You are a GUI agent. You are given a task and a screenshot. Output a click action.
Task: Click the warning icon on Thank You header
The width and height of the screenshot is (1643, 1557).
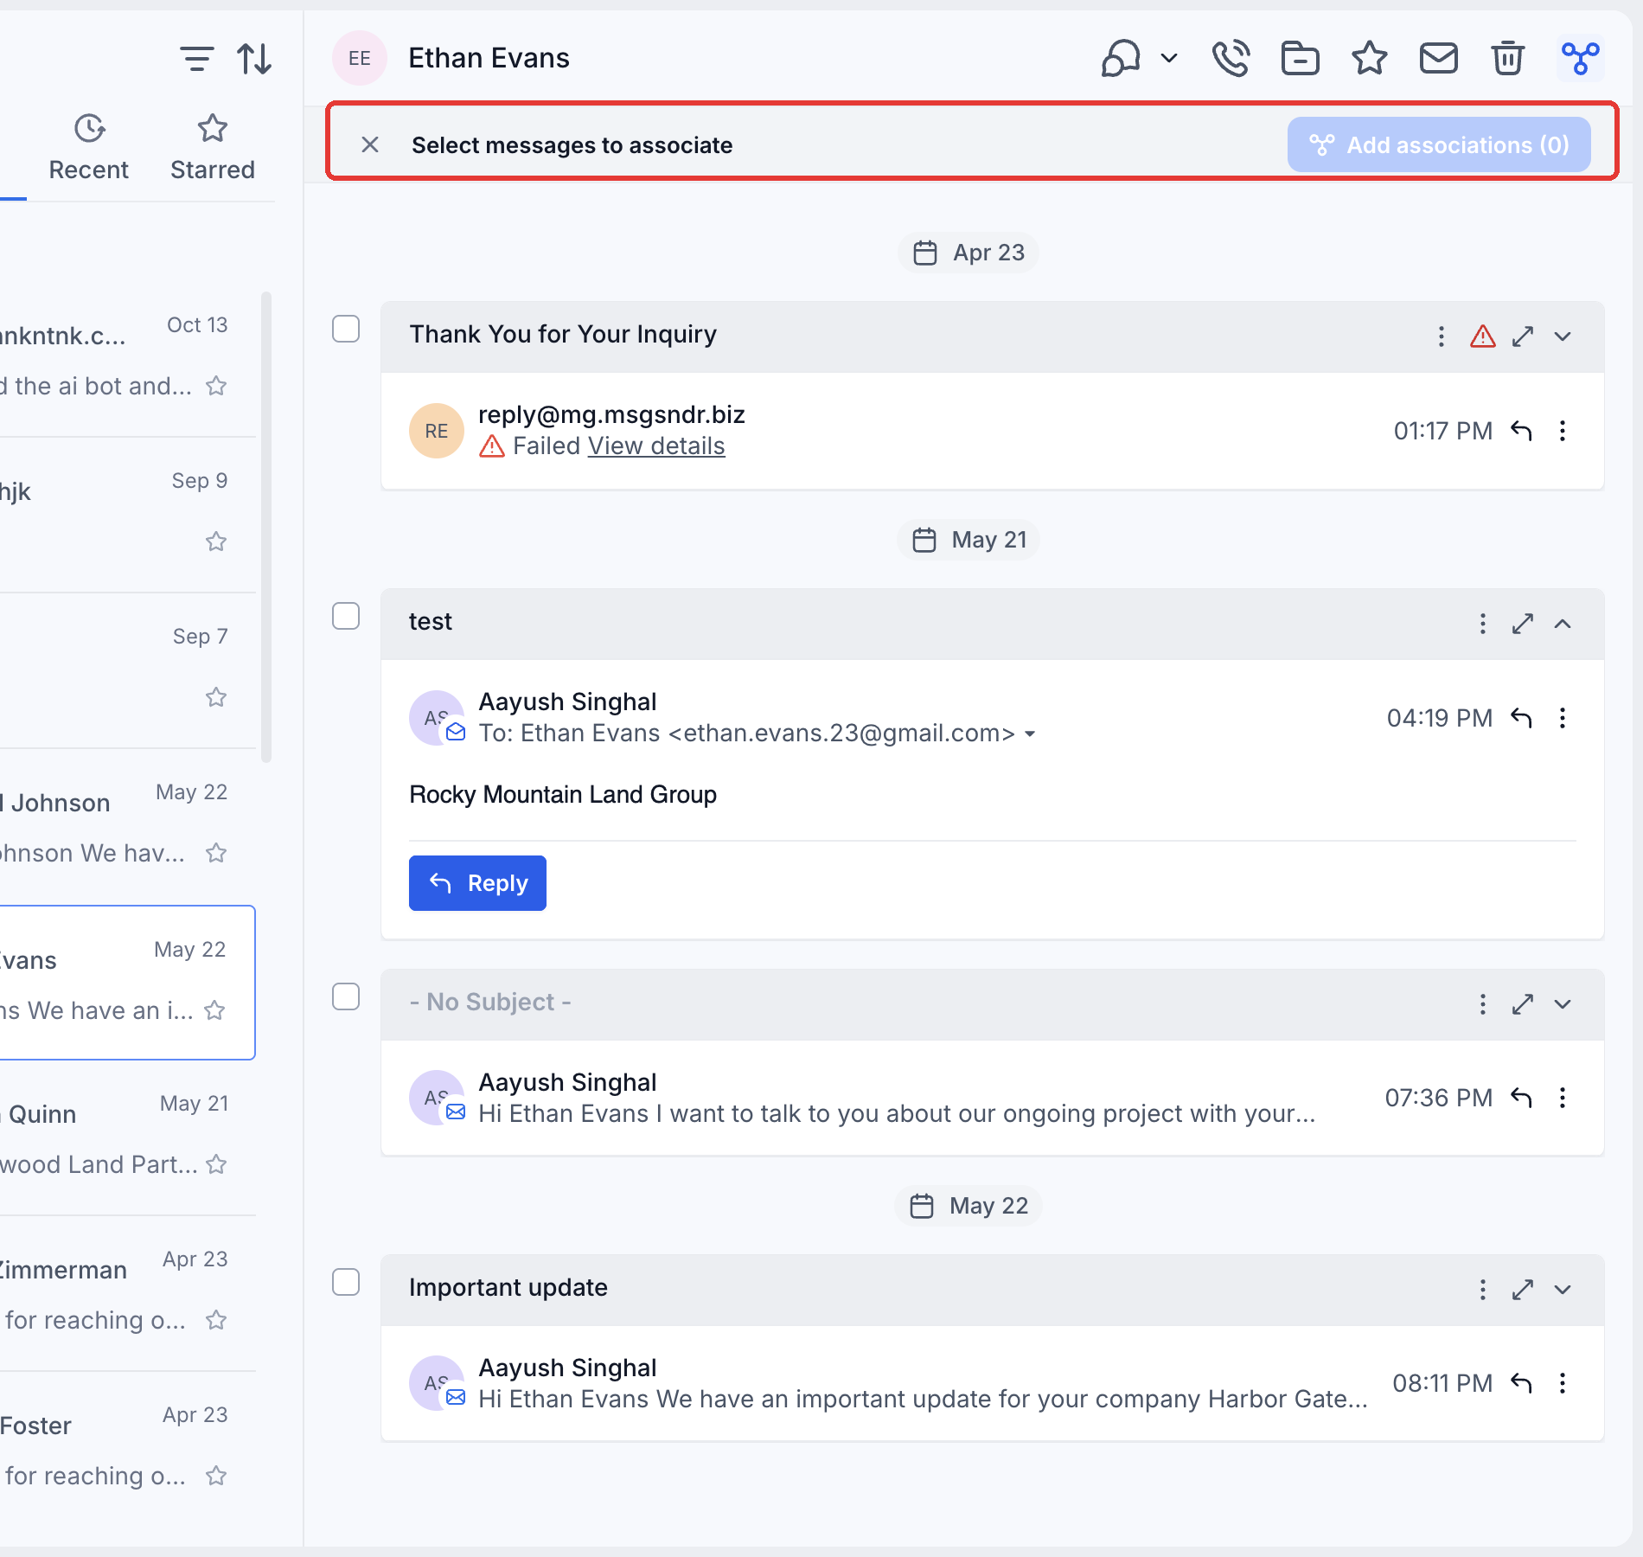tap(1482, 336)
